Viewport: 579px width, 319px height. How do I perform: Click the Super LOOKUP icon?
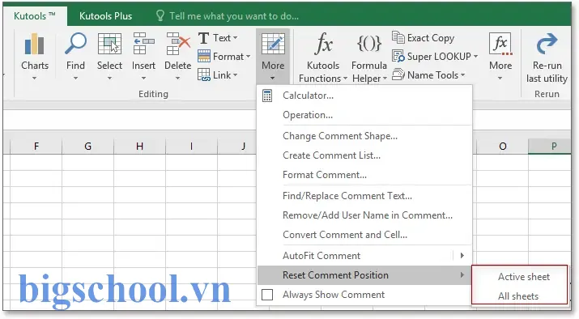(398, 56)
